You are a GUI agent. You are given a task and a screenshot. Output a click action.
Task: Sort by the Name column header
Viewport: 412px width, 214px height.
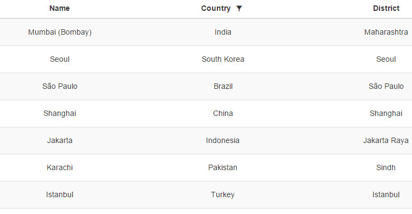(x=60, y=9)
